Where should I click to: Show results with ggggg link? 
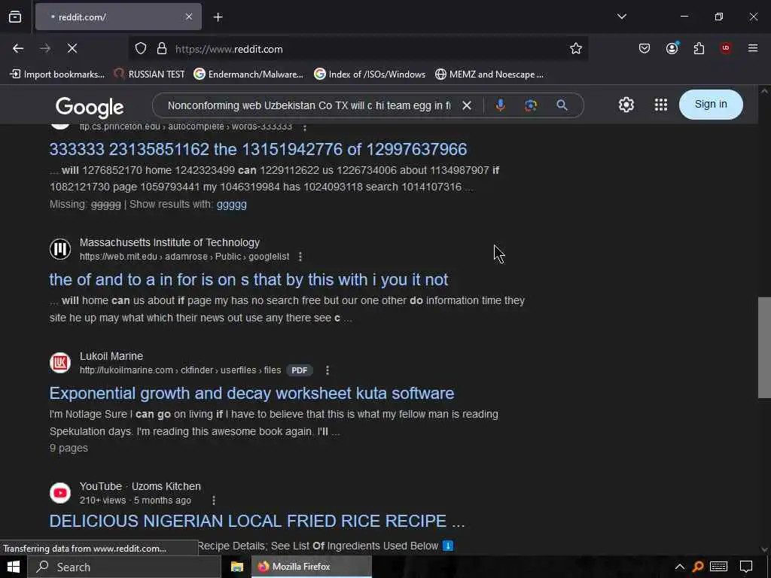pos(232,205)
